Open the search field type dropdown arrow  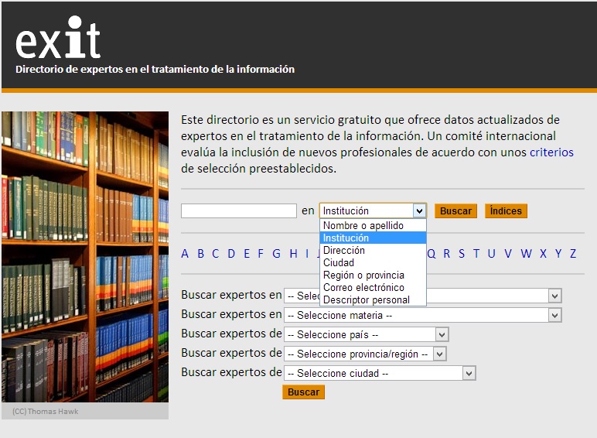pyautogui.click(x=418, y=210)
